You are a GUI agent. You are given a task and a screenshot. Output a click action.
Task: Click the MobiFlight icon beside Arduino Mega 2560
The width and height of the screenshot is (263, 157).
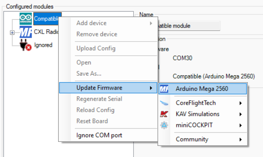[x=164, y=89]
